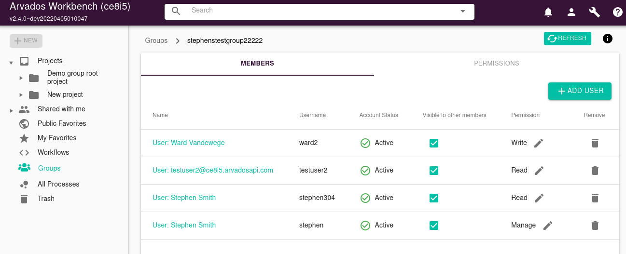Edit Write permission for ward2
Image resolution: width=626 pixels, height=254 pixels.
(539, 143)
